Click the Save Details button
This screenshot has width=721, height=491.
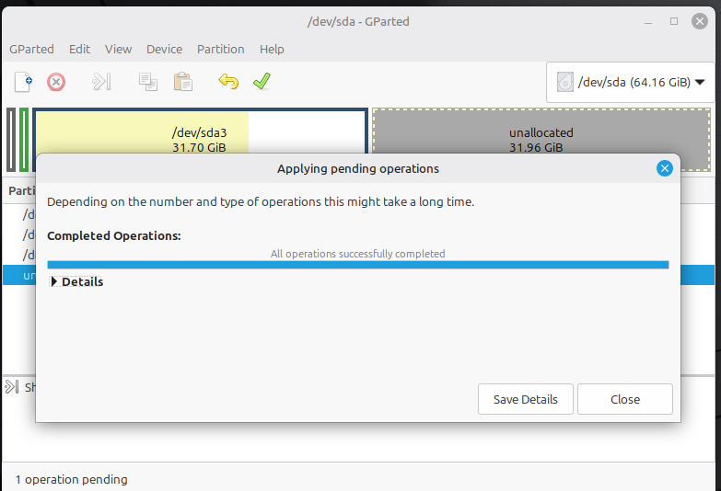(x=526, y=399)
